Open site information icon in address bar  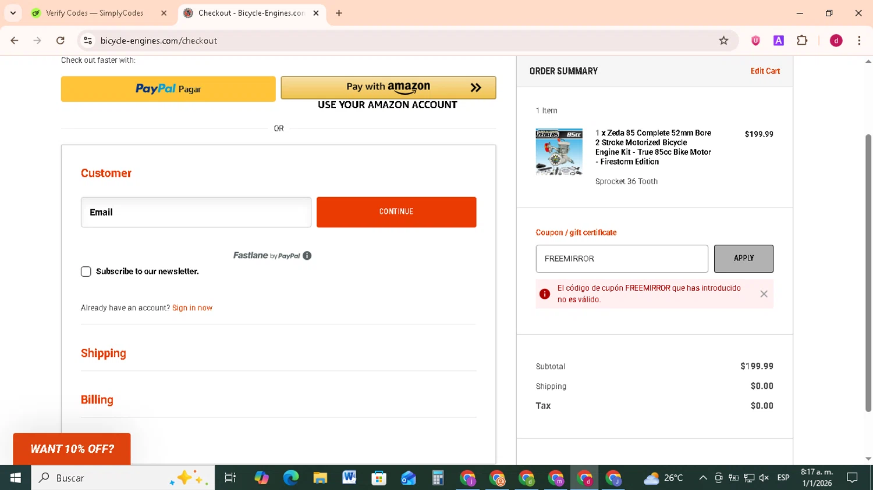[x=88, y=41]
